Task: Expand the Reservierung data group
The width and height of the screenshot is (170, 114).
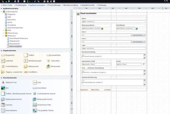Action: click(x=3, y=33)
